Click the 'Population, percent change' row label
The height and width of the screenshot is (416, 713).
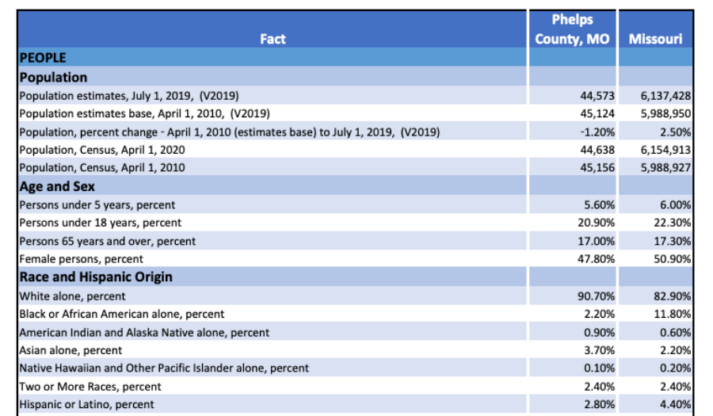click(x=230, y=132)
